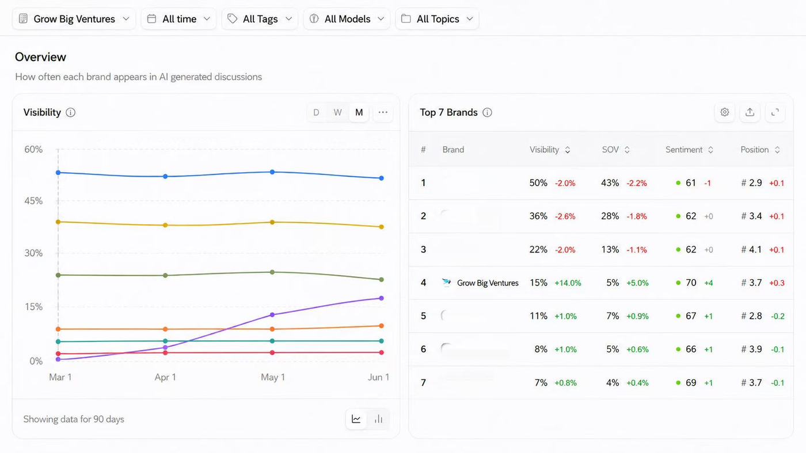Select monthly (M) chart granularity
Screen dimensions: 806x453
(359, 112)
